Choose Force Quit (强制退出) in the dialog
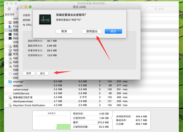 pyautogui.click(x=92, y=31)
